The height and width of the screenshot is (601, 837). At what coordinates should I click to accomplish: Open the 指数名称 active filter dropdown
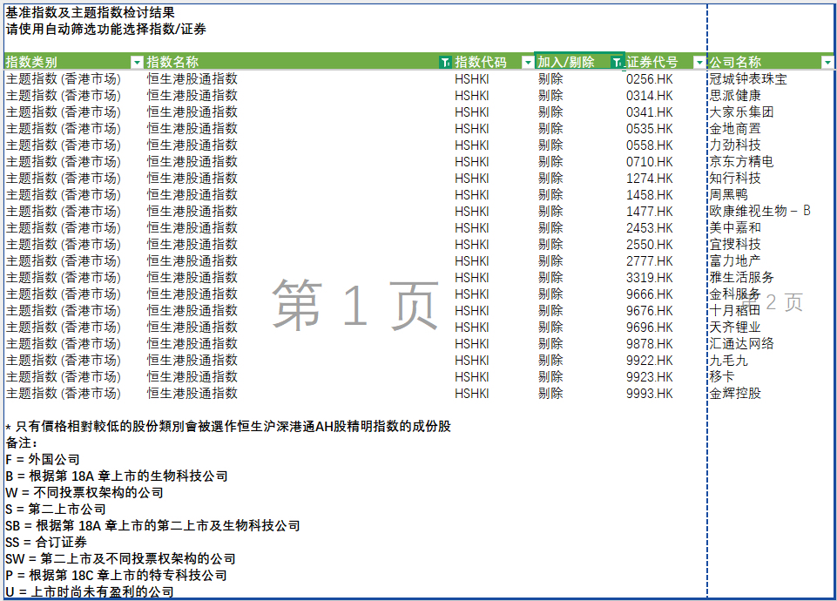click(445, 63)
